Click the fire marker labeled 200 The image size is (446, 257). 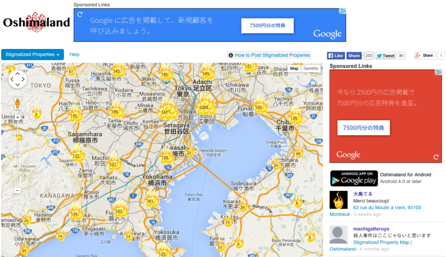coord(259,106)
